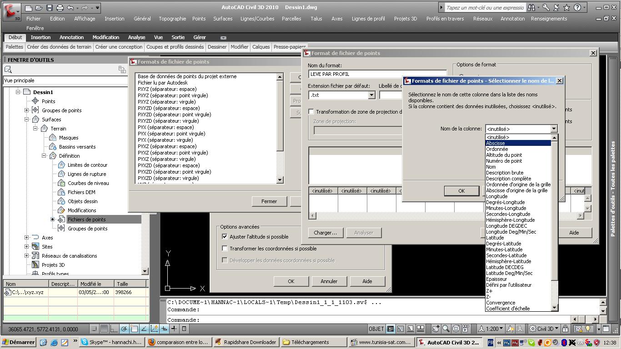621x349 pixels.
Task: Click the Limites de contour tree icon
Action: (61, 165)
